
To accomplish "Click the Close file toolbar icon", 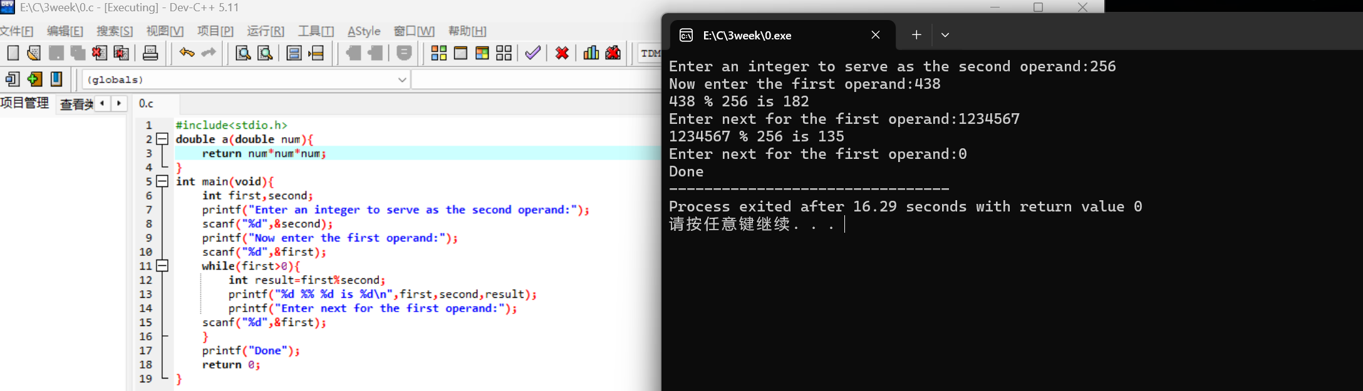I will click(x=99, y=53).
